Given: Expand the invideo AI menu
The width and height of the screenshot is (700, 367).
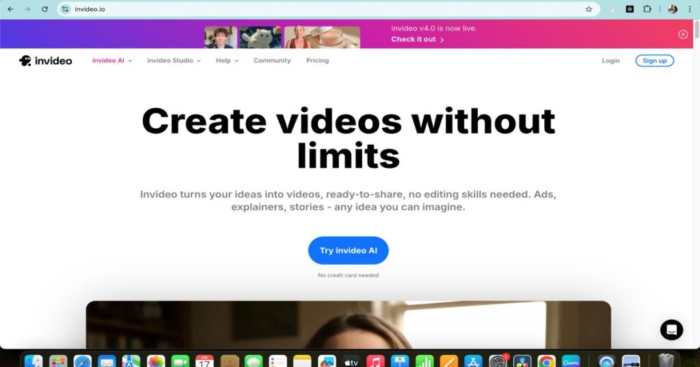Looking at the screenshot, I should point(112,61).
